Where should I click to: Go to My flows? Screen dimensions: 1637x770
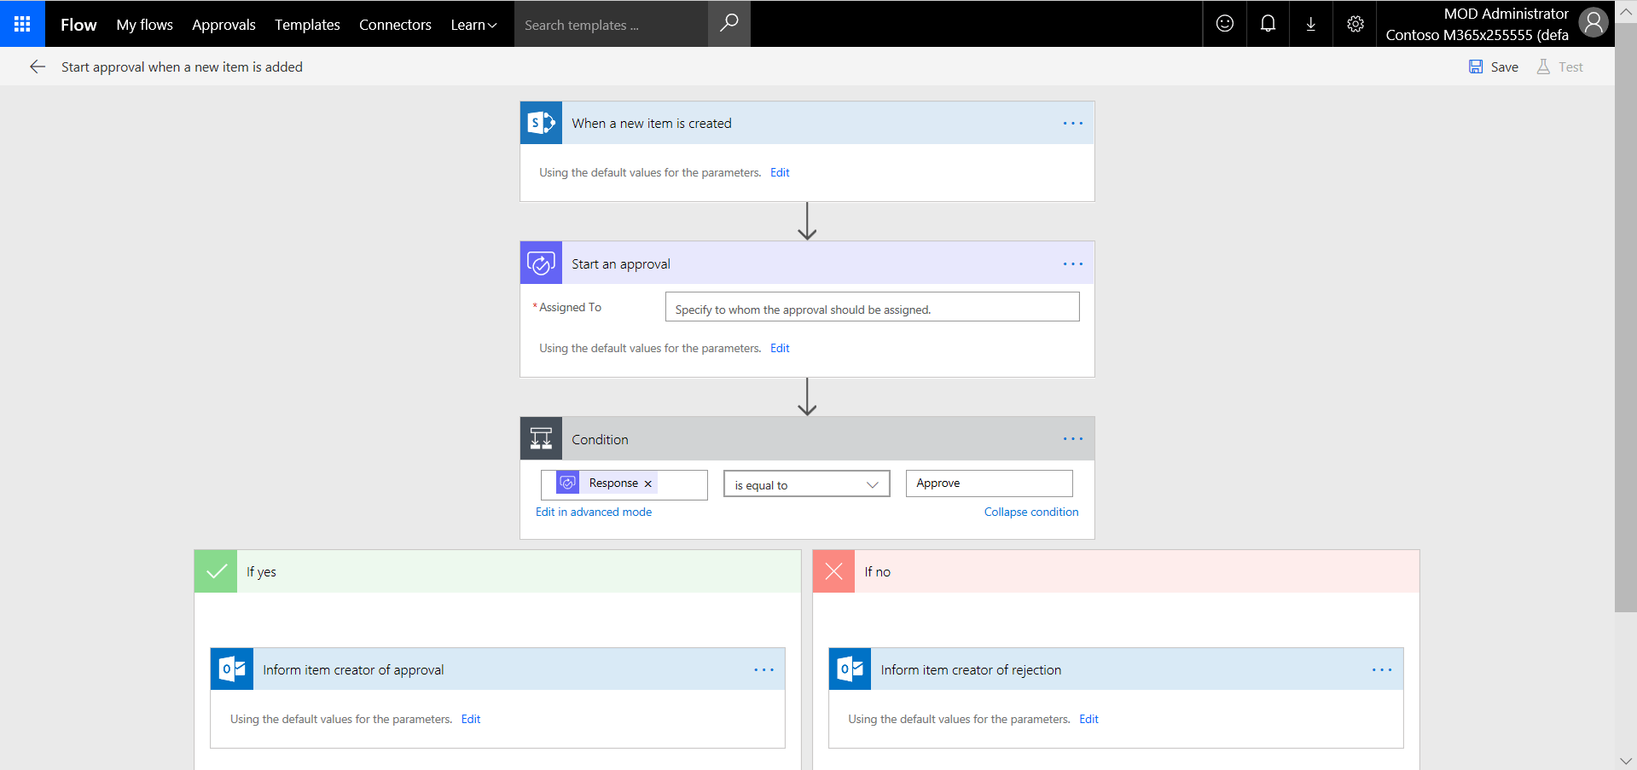(x=145, y=25)
